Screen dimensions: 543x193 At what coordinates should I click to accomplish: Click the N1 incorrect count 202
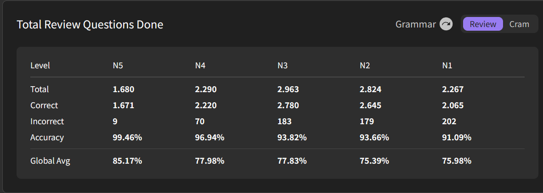(x=449, y=121)
